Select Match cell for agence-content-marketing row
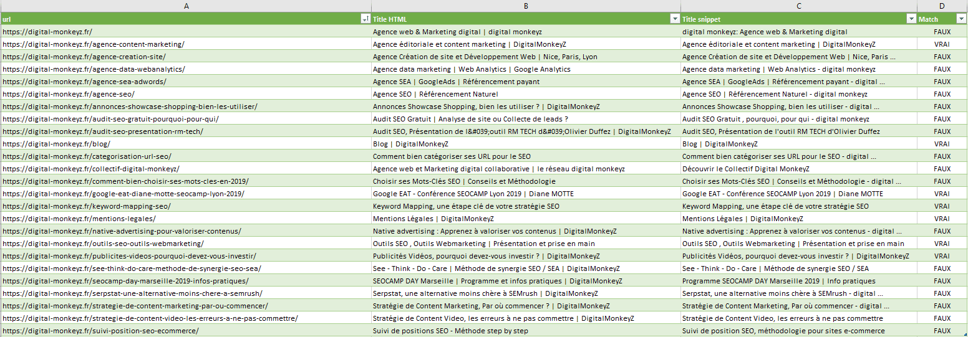This screenshot has width=968, height=337. (942, 44)
